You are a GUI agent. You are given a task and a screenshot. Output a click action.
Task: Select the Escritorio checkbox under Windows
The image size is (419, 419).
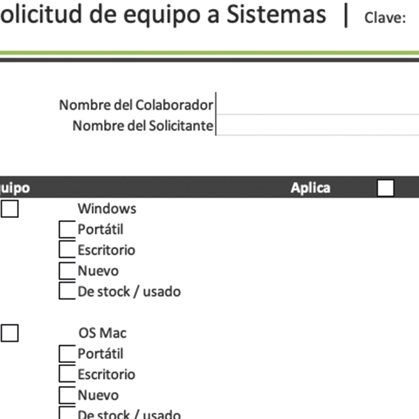[x=67, y=250]
